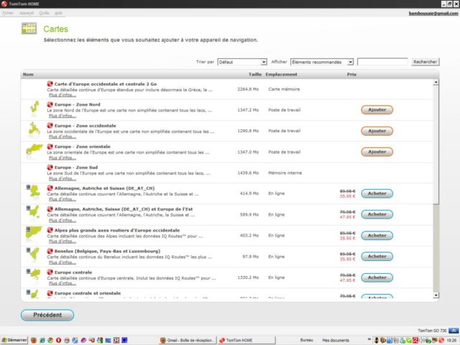Click the Europe Zone Nord map thumbnail

click(x=34, y=107)
